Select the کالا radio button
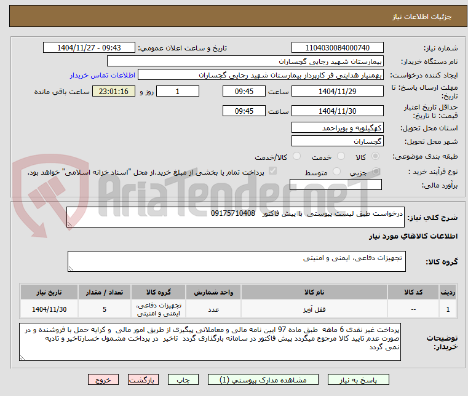The height and width of the screenshot is (396, 468). [375, 156]
